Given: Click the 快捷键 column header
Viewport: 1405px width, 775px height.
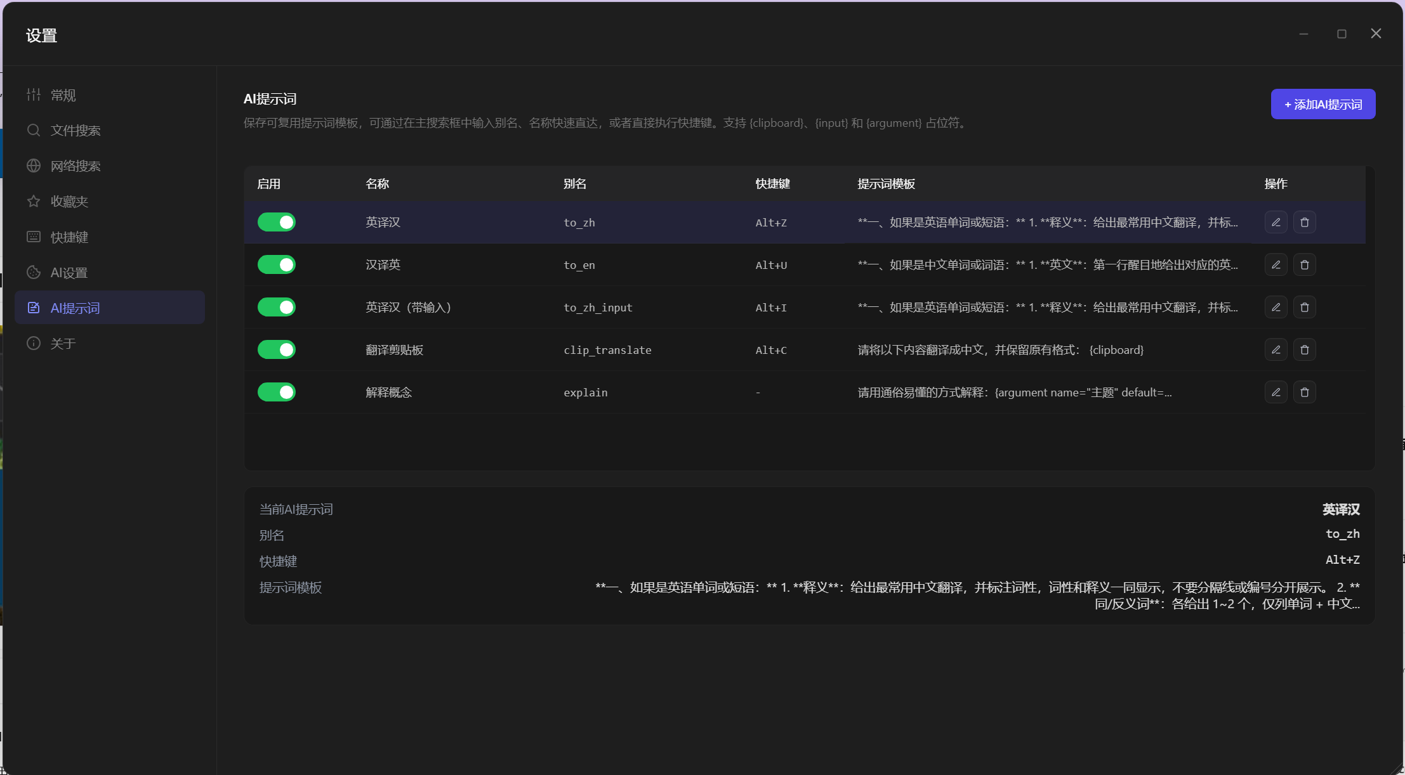Looking at the screenshot, I should click(773, 184).
